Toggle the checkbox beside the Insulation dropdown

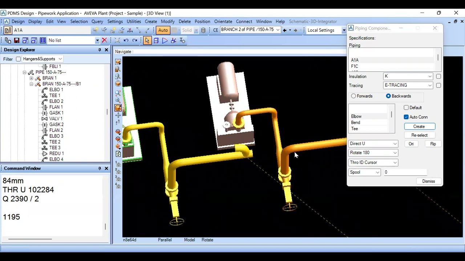438,76
